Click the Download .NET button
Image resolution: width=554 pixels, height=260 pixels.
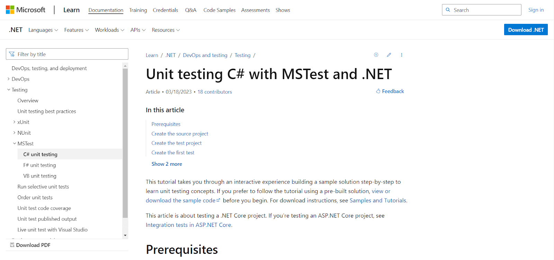click(526, 29)
